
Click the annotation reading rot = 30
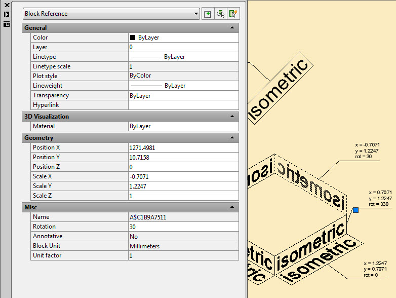pyautogui.click(x=364, y=157)
